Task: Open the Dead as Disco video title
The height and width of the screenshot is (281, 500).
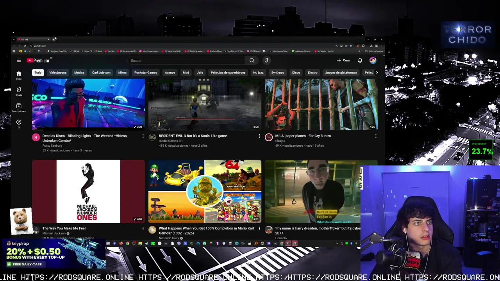Action: point(85,138)
